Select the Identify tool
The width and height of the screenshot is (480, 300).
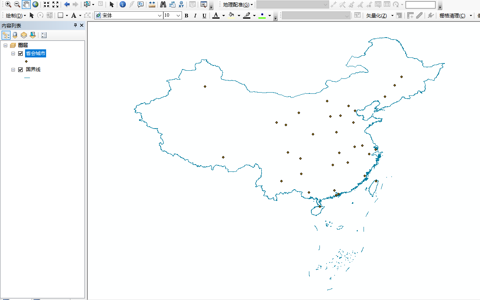coord(123,5)
